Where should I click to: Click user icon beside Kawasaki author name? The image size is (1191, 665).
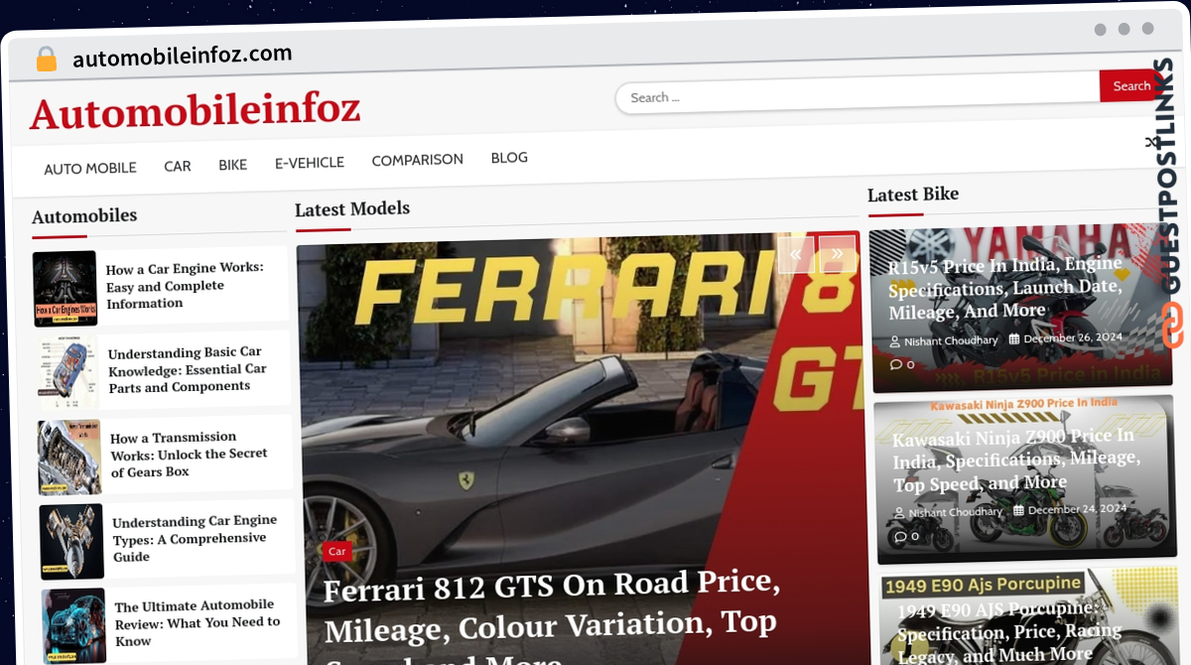pyautogui.click(x=899, y=514)
